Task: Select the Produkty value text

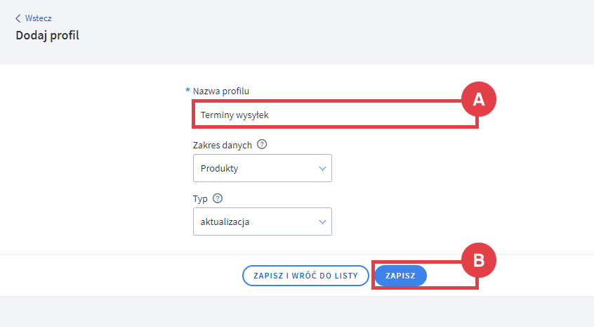Action: pos(219,169)
